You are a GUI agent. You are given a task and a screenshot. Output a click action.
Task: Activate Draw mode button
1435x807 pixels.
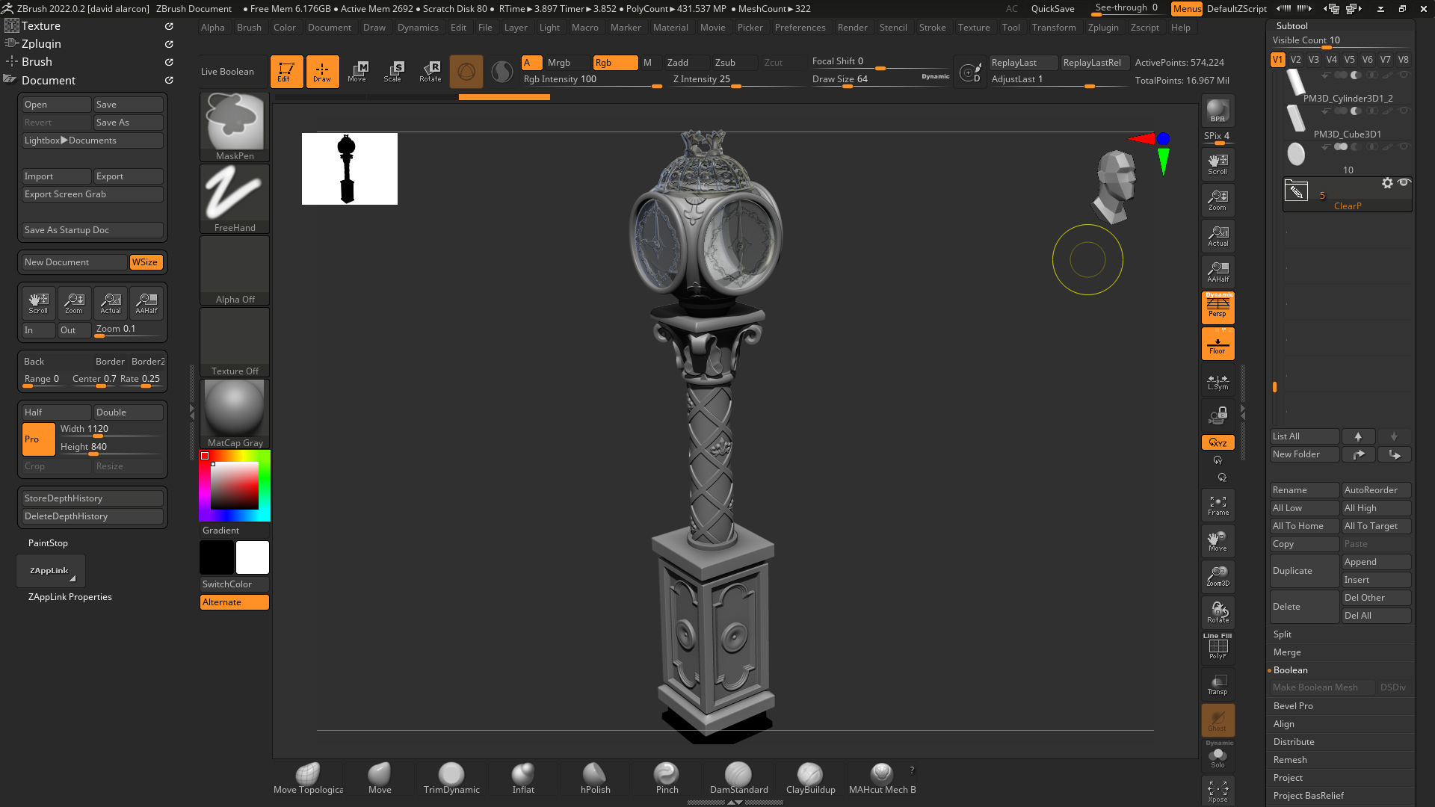[x=322, y=71]
